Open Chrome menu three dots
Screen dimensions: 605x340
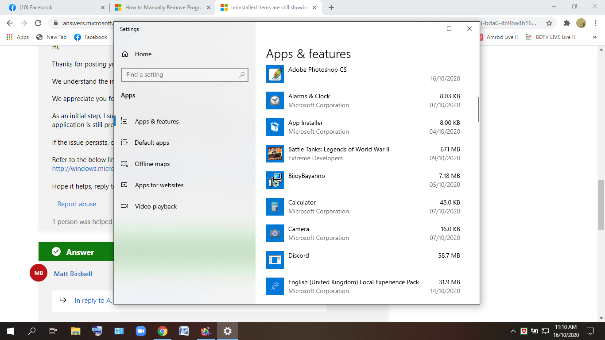point(595,23)
